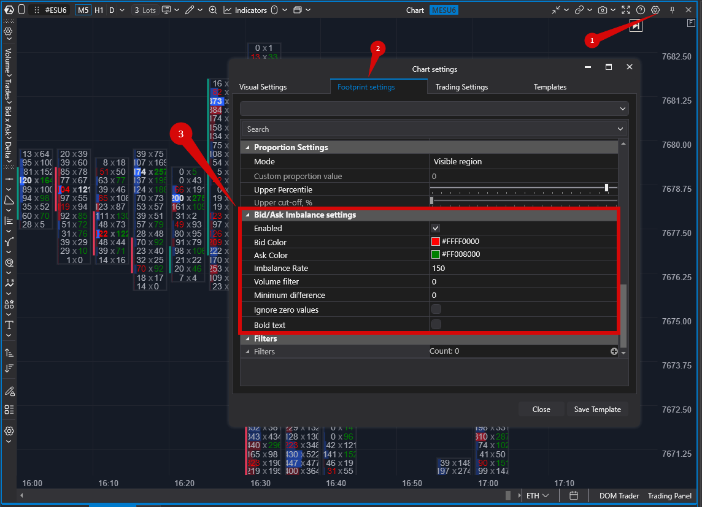This screenshot has width=702, height=507.
Task: Click the sort ascending icon in sidebar
Action: click(x=9, y=353)
